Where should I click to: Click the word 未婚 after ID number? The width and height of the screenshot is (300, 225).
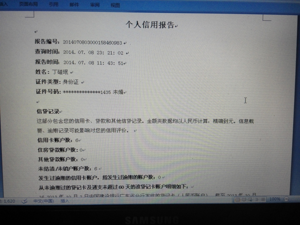118,92
